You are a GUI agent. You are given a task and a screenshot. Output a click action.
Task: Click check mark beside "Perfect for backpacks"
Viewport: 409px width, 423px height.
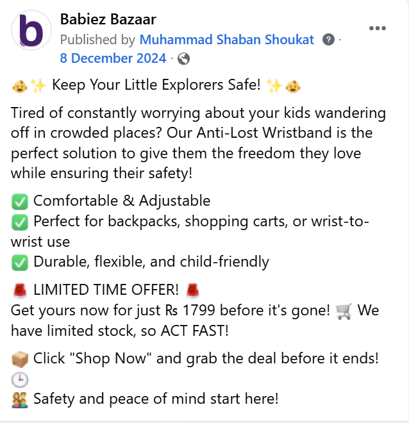pyautogui.click(x=20, y=222)
